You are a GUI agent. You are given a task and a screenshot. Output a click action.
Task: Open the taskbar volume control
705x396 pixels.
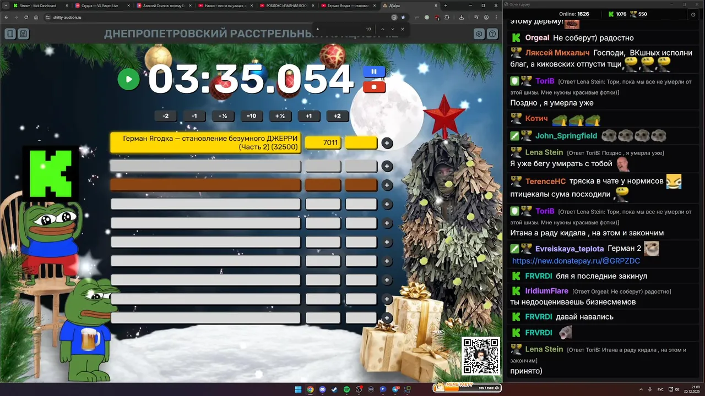[x=677, y=389]
